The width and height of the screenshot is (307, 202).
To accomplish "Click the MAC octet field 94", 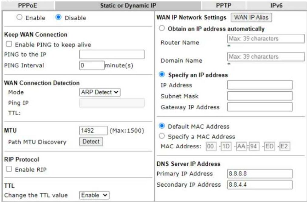I will [254, 146].
